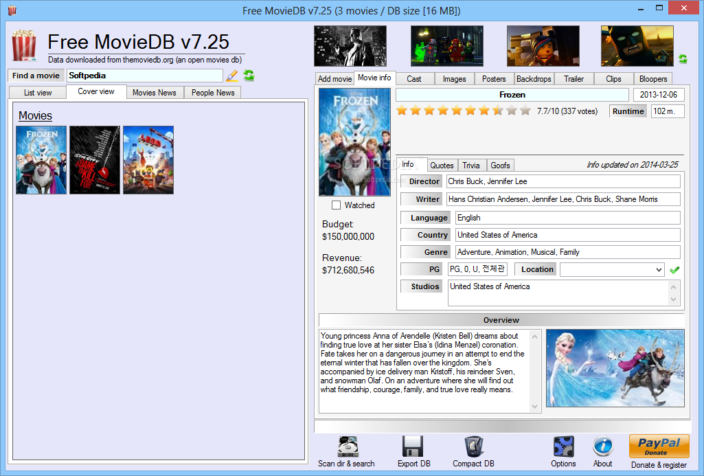Click the green refresh icon beside search box

click(249, 76)
